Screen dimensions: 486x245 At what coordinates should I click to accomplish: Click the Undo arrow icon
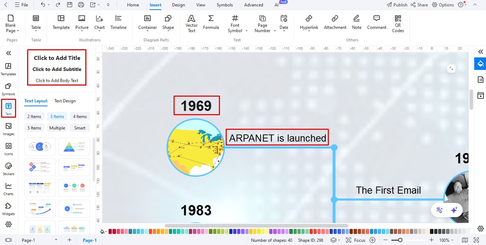coord(43,5)
